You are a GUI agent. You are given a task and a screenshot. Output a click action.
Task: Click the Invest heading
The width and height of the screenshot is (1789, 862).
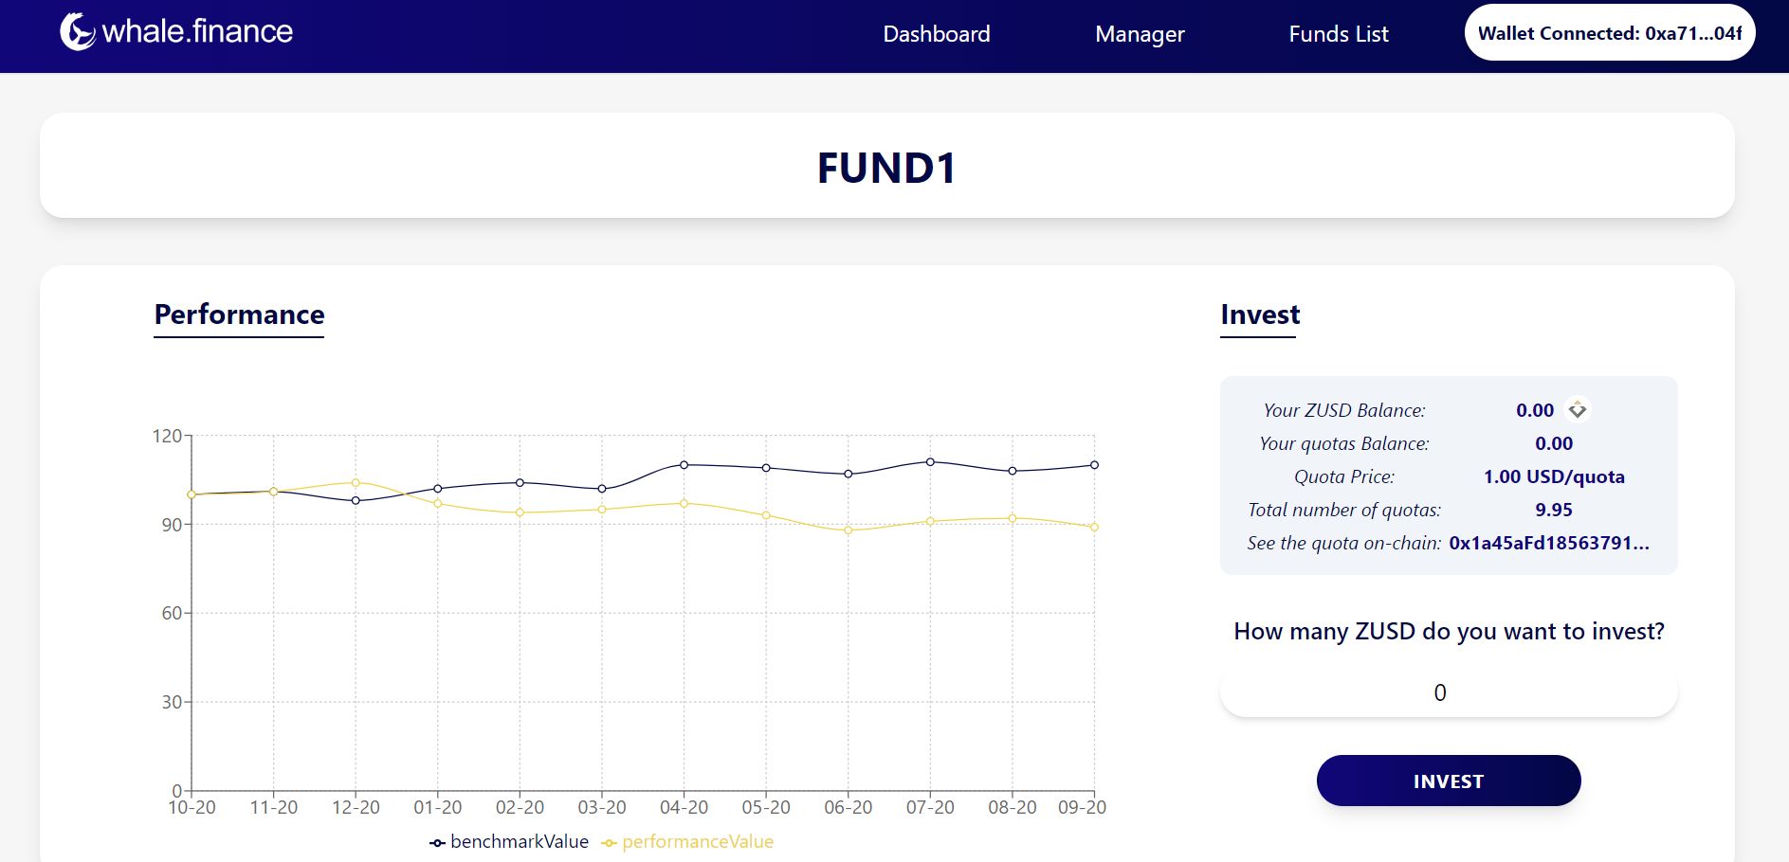point(1260,314)
